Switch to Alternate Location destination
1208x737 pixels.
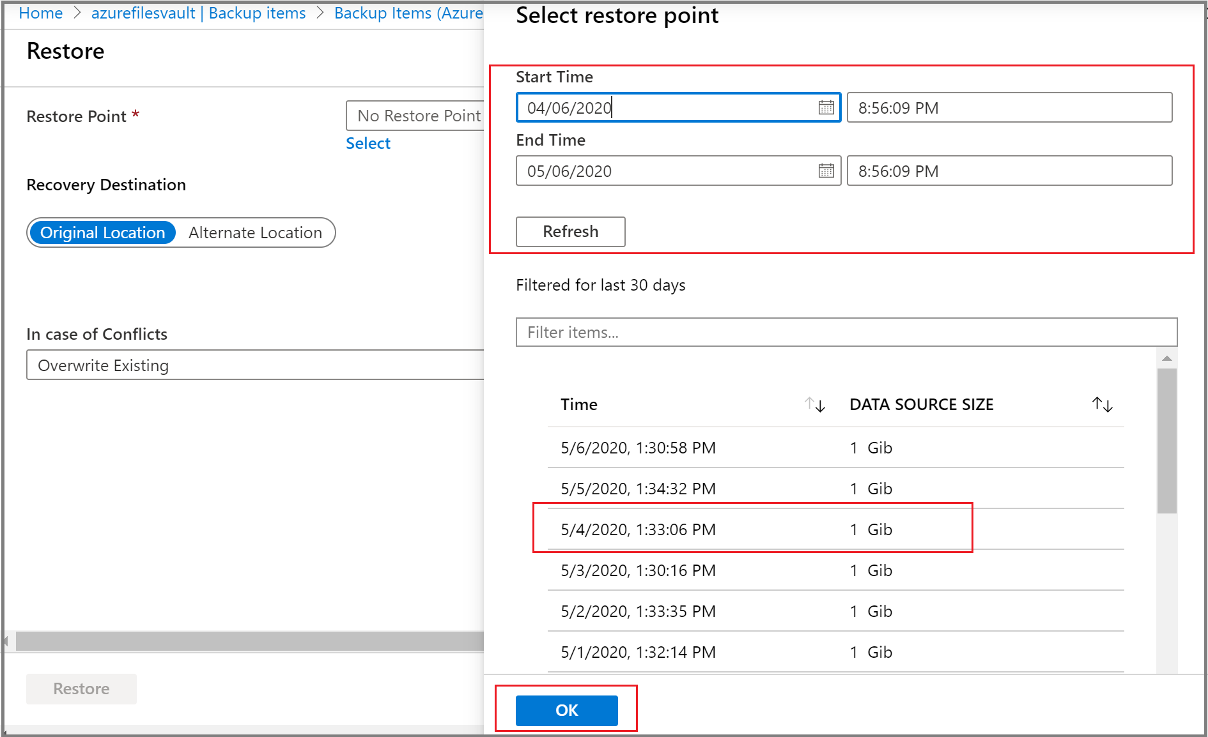pyautogui.click(x=254, y=232)
